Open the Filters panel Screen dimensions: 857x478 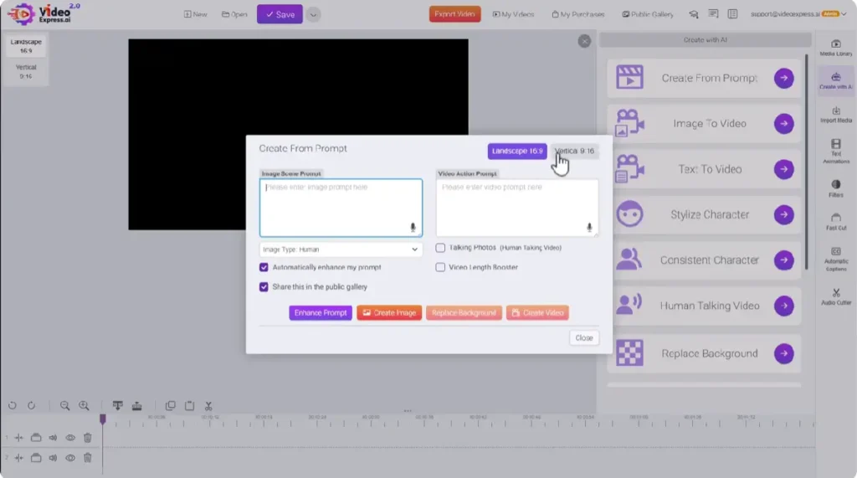835,188
